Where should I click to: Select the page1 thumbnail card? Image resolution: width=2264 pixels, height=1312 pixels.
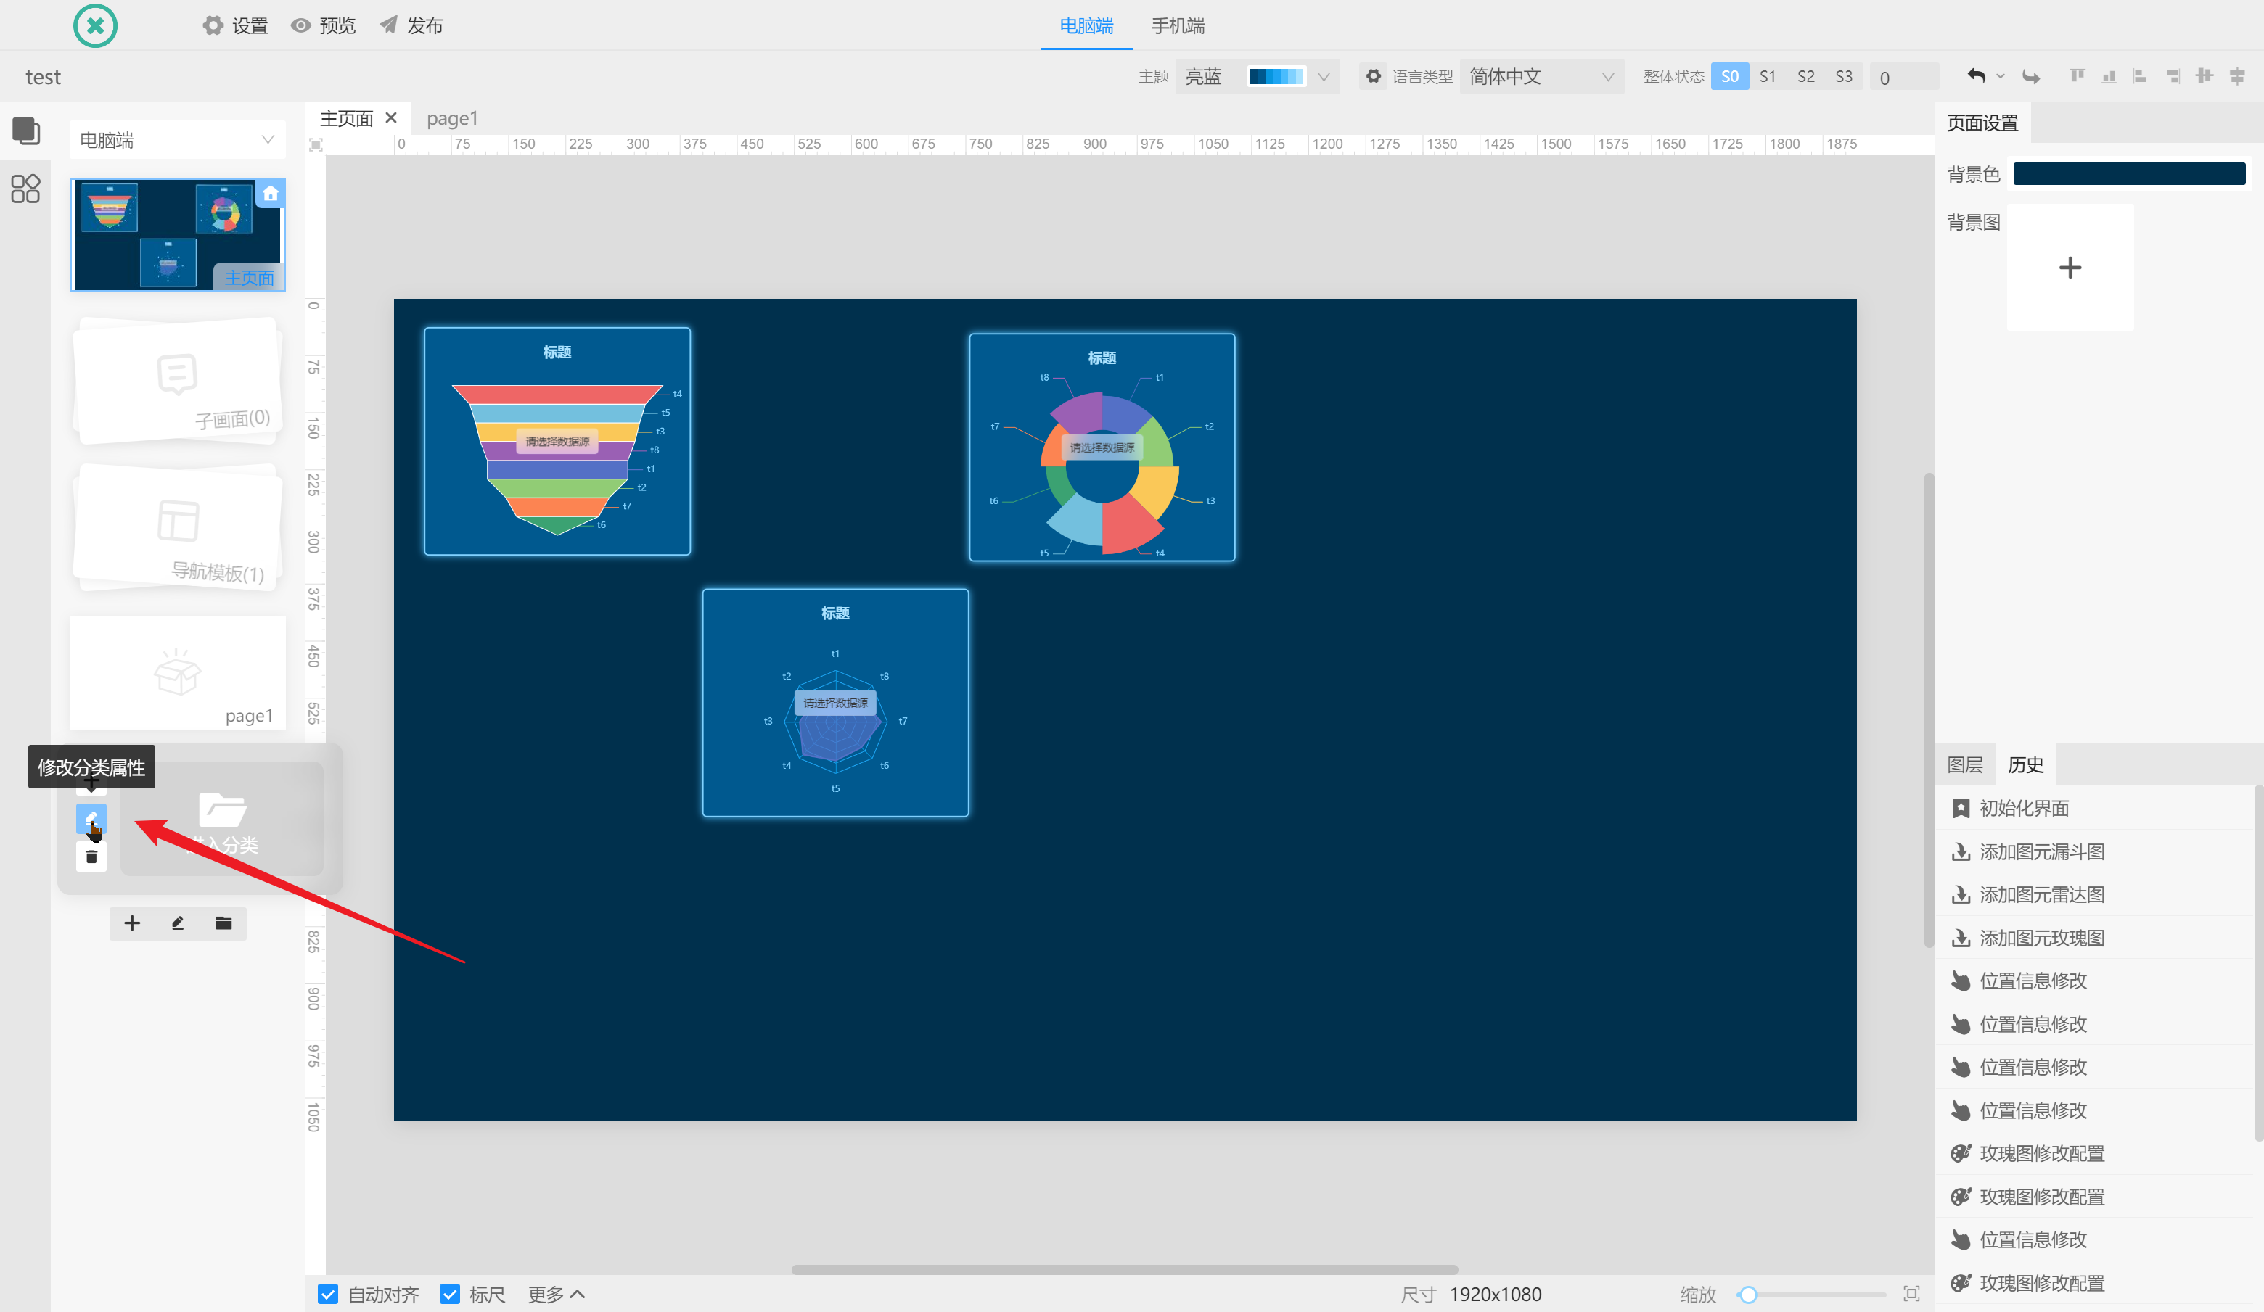(177, 672)
